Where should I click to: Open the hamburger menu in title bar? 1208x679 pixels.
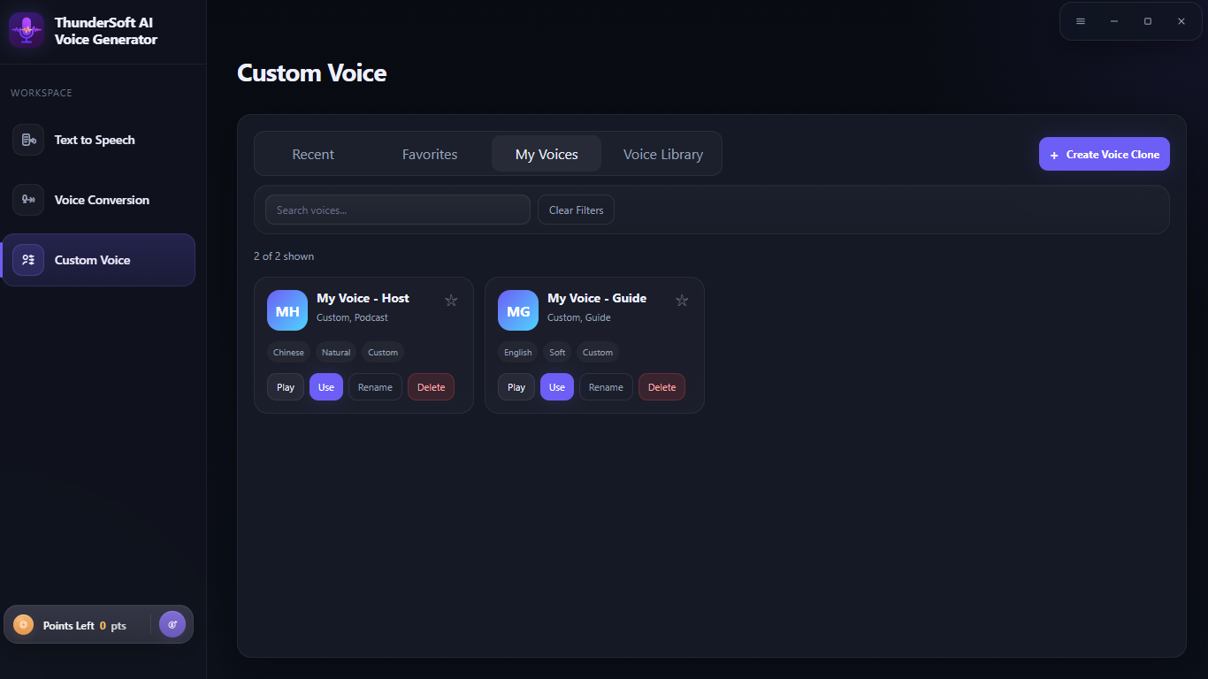1081,21
